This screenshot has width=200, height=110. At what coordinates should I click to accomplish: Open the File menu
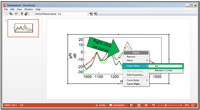(6, 9)
